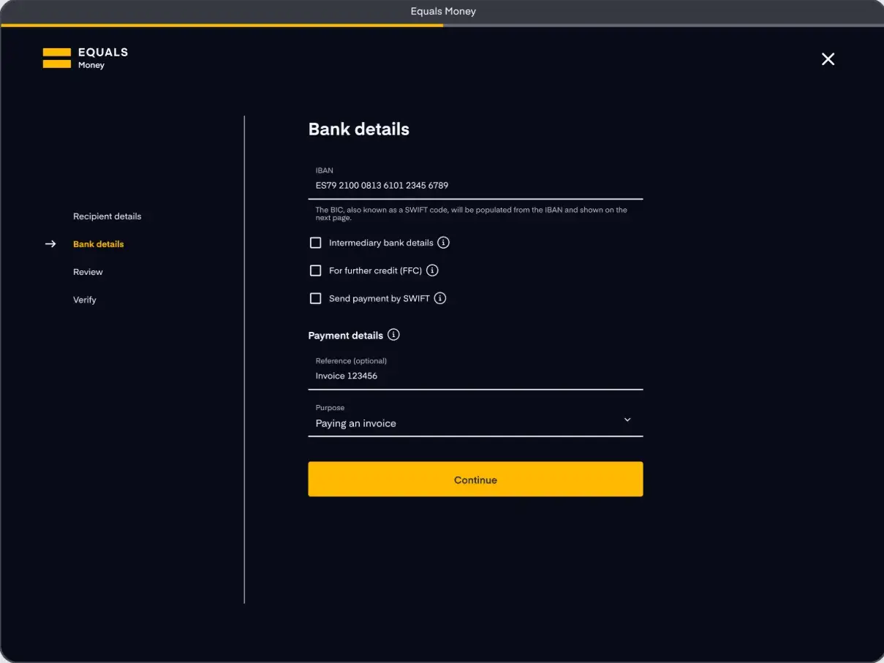This screenshot has width=884, height=663.
Task: Jump to the Review step
Action: click(88, 272)
